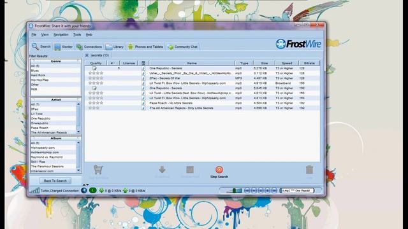Click the green connection count indicator

92,191
